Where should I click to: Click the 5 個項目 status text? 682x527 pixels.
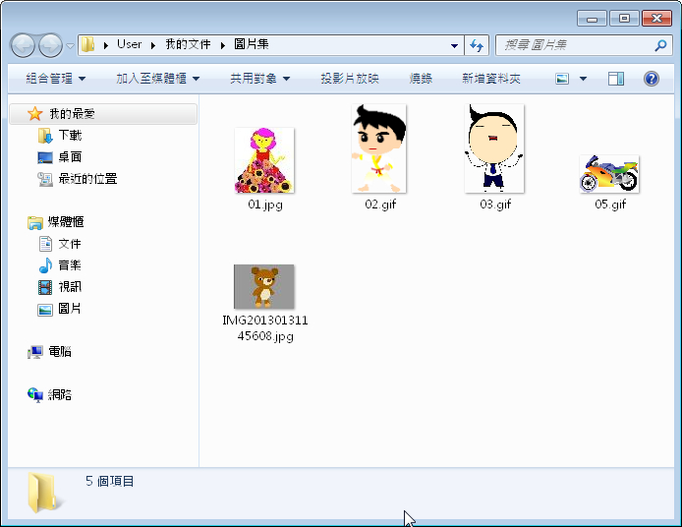coord(110,482)
